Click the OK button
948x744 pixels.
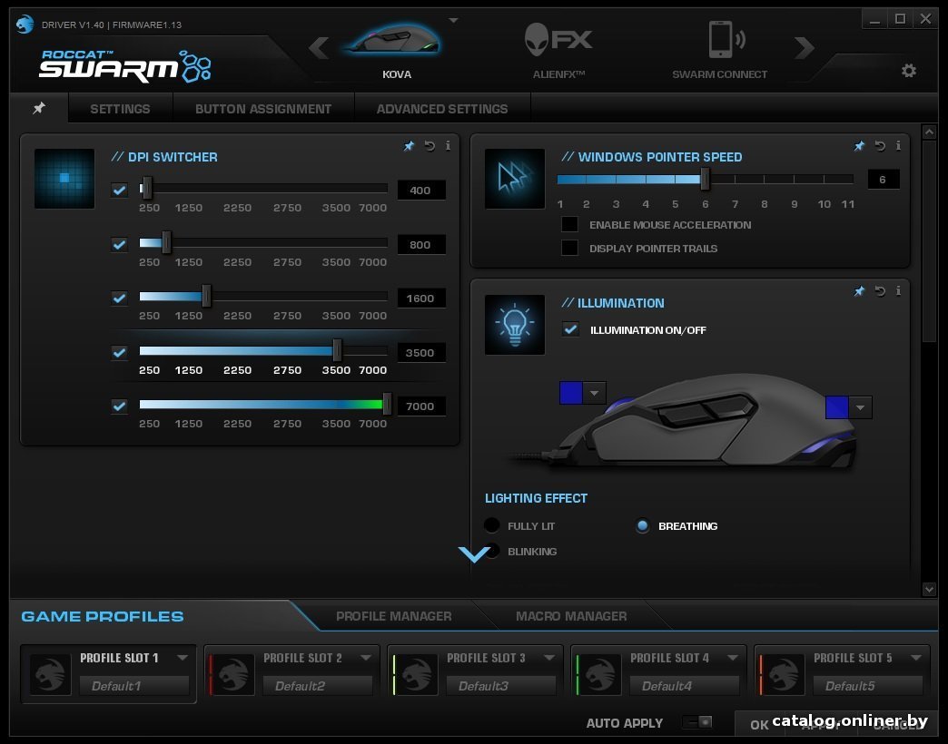coord(759,725)
